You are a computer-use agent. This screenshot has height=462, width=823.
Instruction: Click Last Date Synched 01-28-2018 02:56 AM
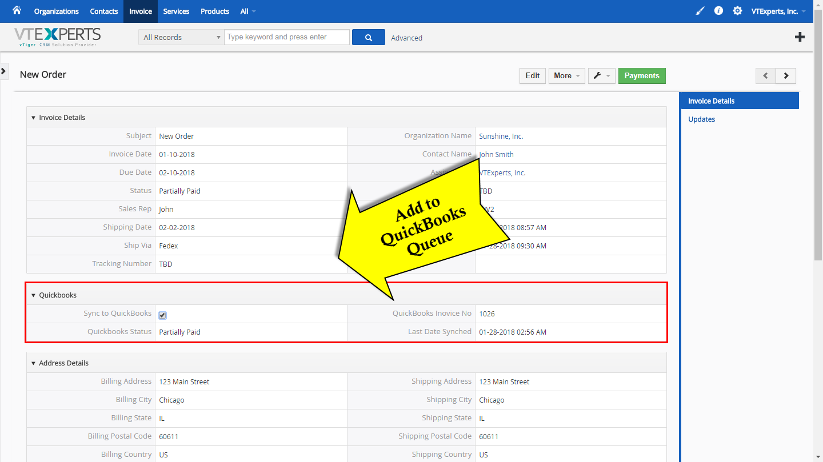click(x=513, y=332)
